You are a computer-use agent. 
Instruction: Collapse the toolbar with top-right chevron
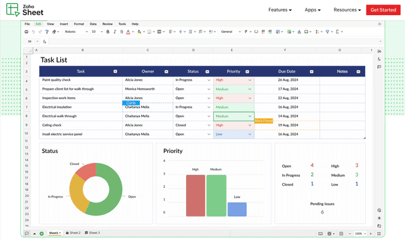coord(380,24)
